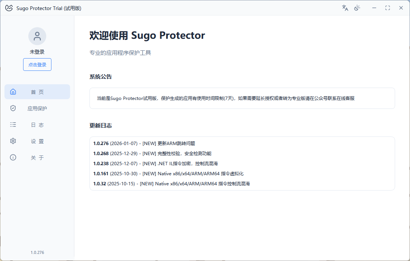This screenshot has width=410, height=261.
Task: Click the shield icon for 应用保护
Action: click(x=13, y=108)
